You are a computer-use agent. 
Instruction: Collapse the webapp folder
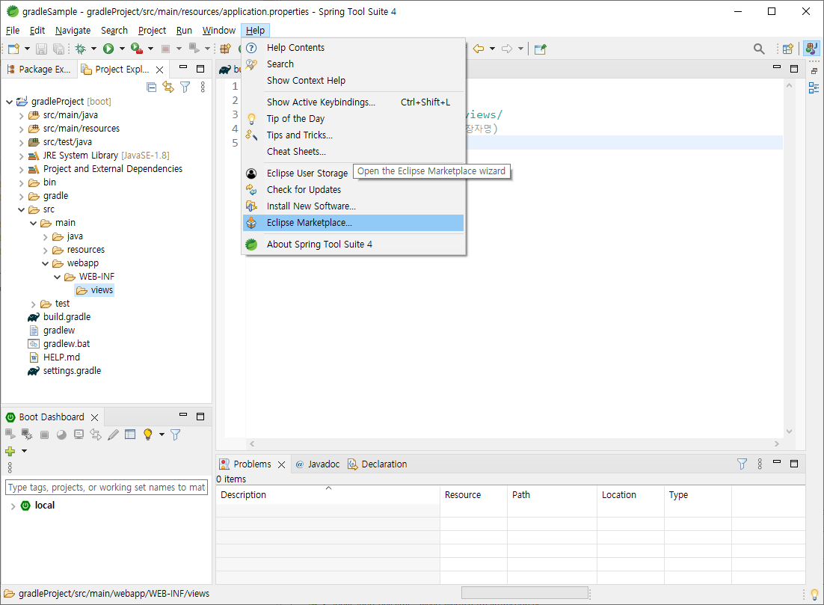(x=45, y=263)
